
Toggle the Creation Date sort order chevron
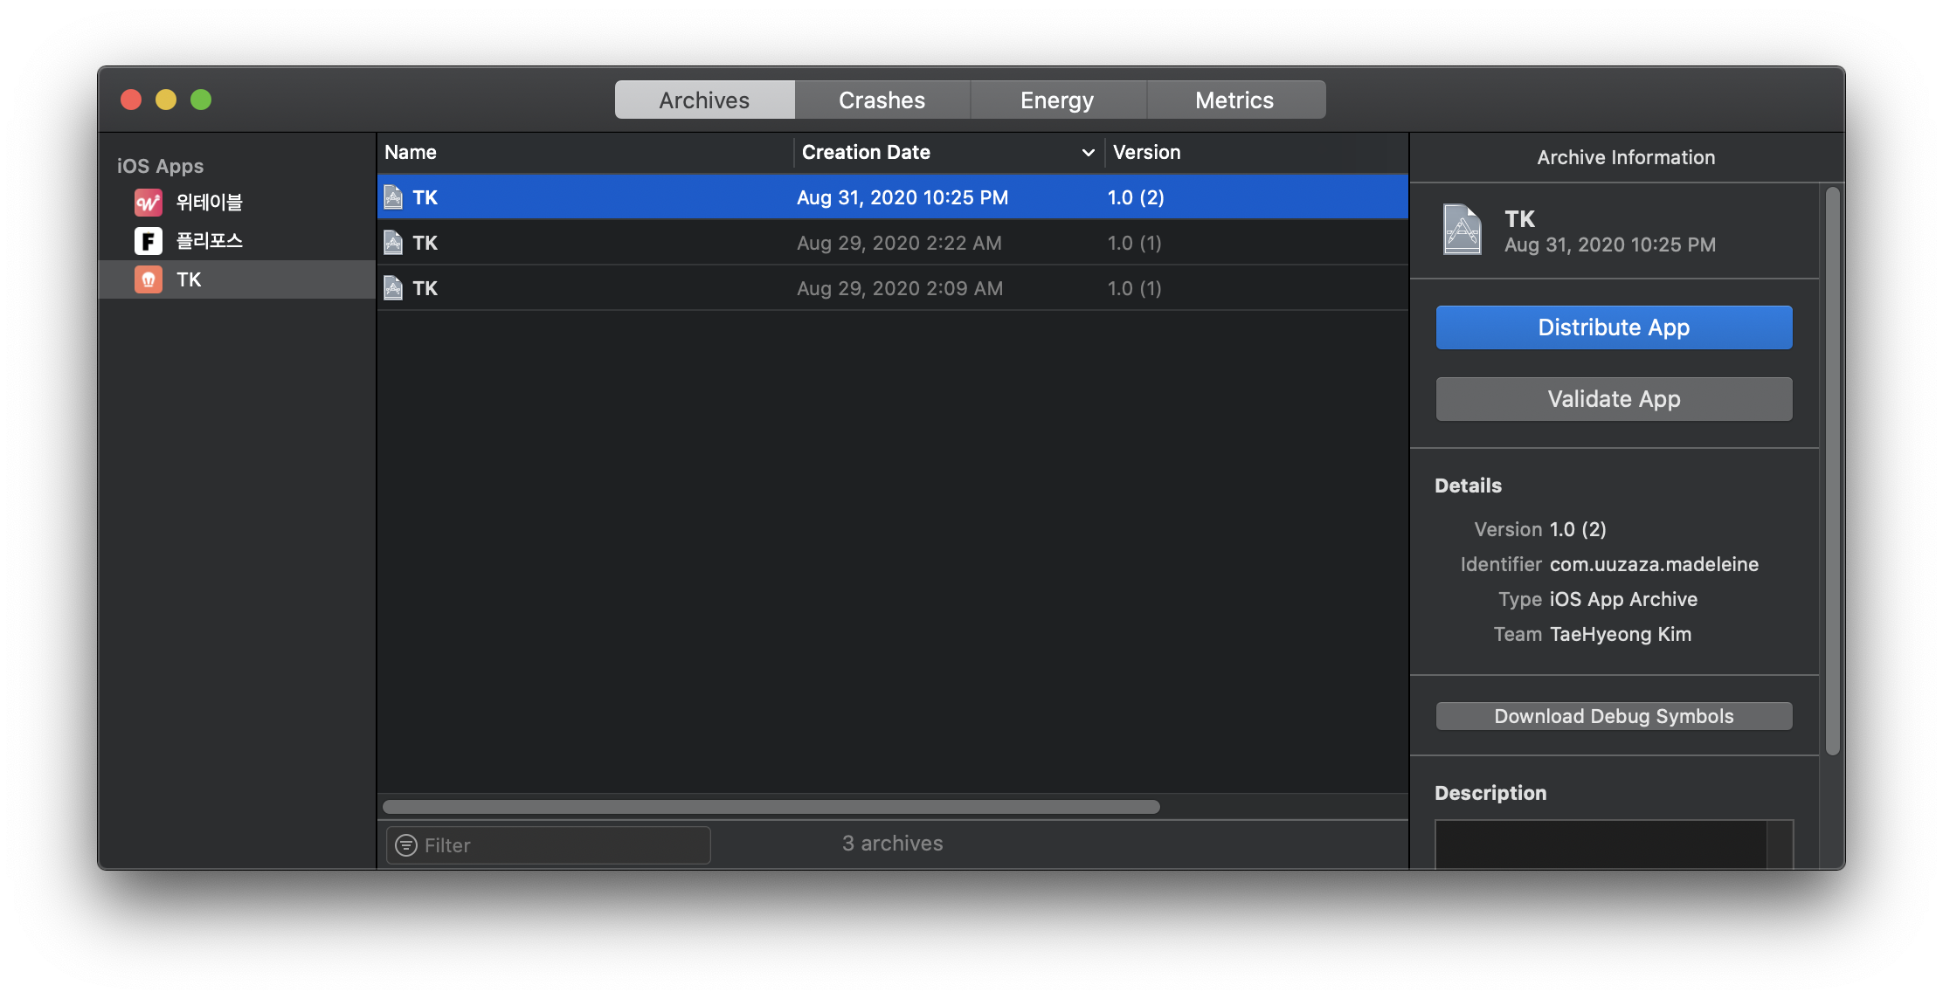pyautogui.click(x=1088, y=153)
